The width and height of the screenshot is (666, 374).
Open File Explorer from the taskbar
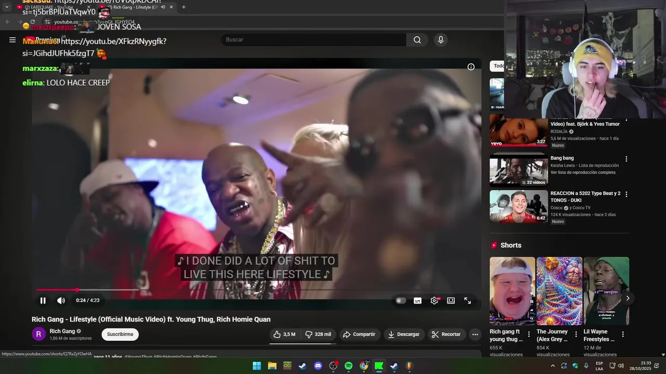(x=272, y=366)
